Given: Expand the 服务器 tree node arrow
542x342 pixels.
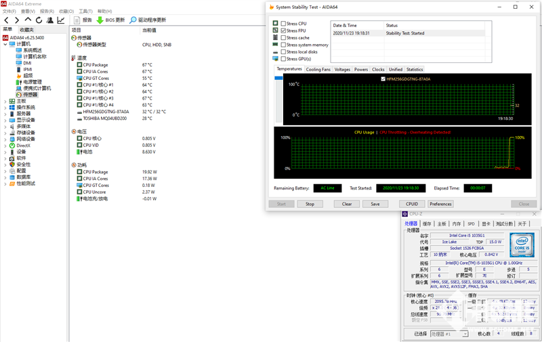Looking at the screenshot, I should pos(5,114).
